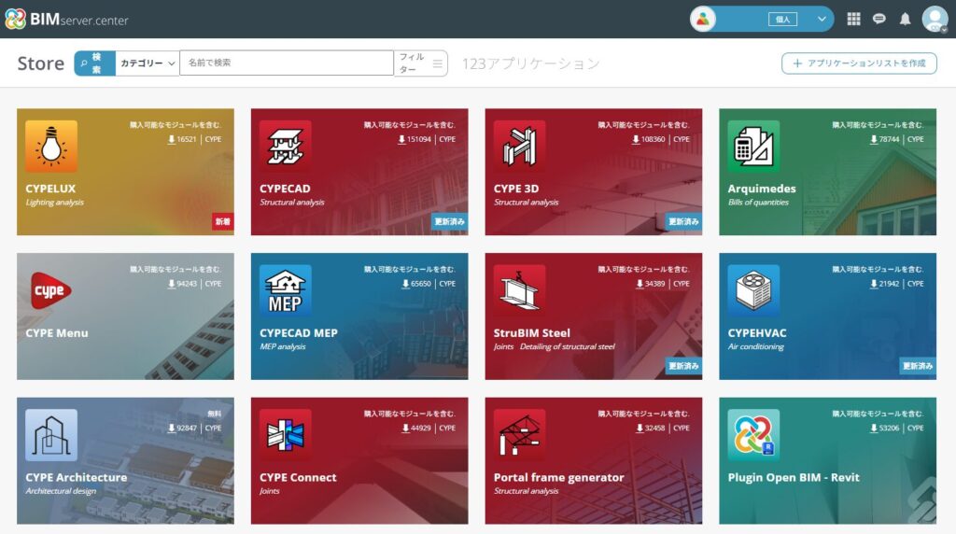
Task: Open the CYPE 3D app icon
Action: tap(519, 147)
